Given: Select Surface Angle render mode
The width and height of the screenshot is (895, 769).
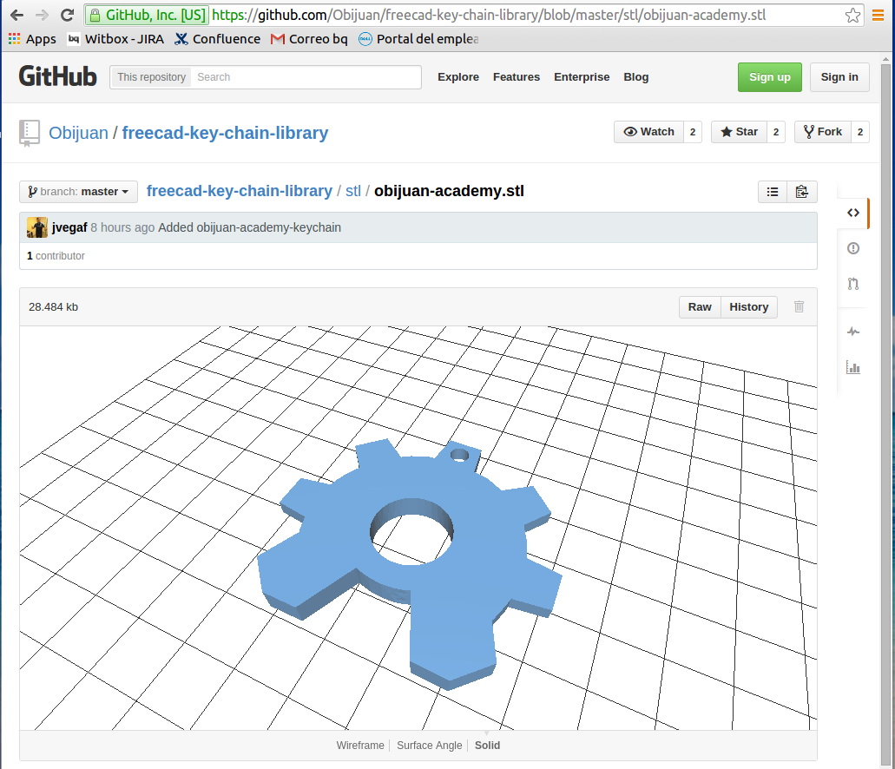Looking at the screenshot, I should click(430, 745).
